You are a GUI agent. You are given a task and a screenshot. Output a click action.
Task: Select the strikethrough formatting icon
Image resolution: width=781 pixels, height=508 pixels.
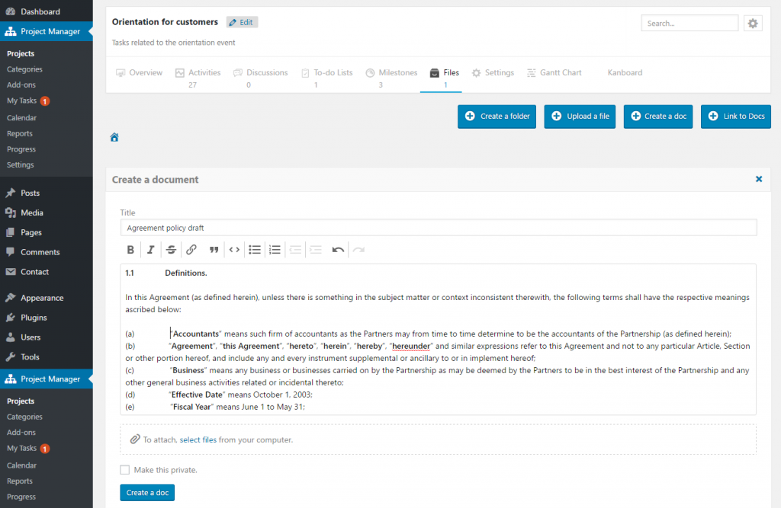(171, 249)
